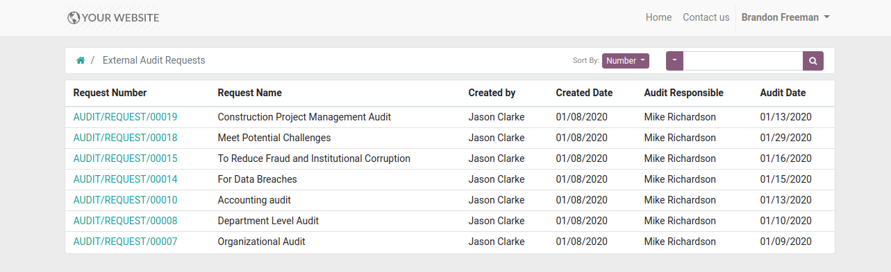Viewport: 891px width, 272px height.
Task: Open the Sort By Number dropdown
Action: click(x=626, y=61)
